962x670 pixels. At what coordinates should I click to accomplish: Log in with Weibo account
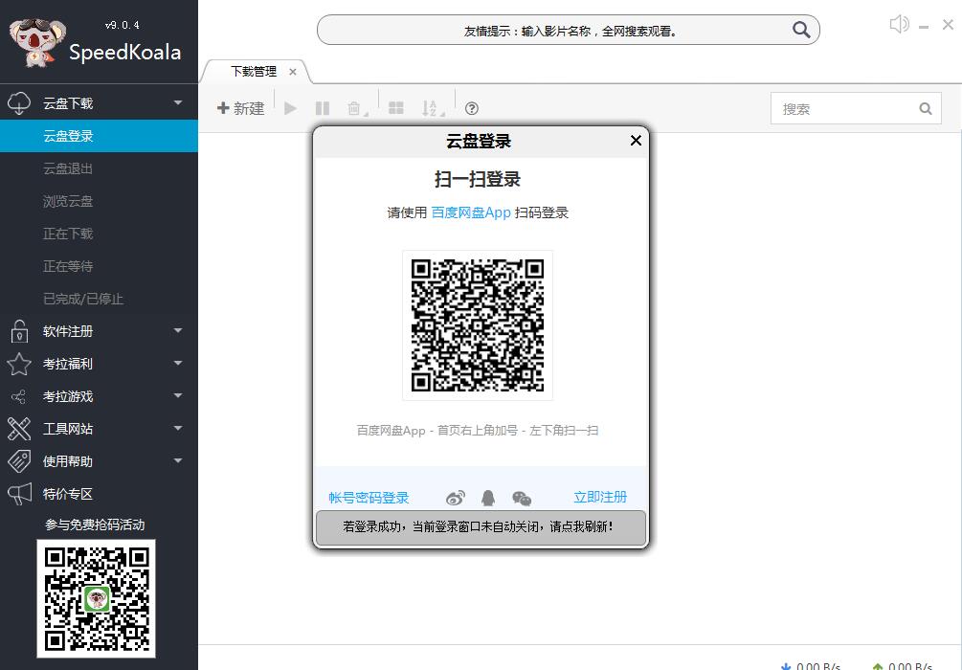pos(455,497)
